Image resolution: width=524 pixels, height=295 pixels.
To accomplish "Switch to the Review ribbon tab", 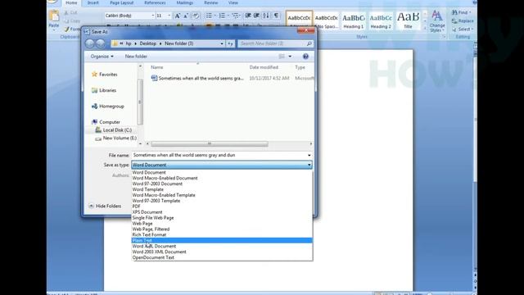I will point(211,2).
